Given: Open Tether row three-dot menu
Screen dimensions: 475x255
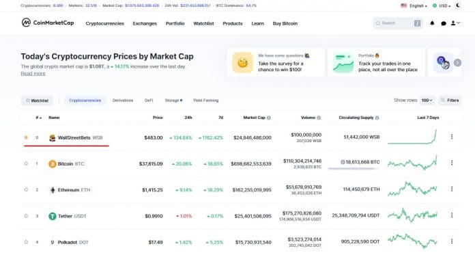Looking at the screenshot, I should pyautogui.click(x=452, y=215).
